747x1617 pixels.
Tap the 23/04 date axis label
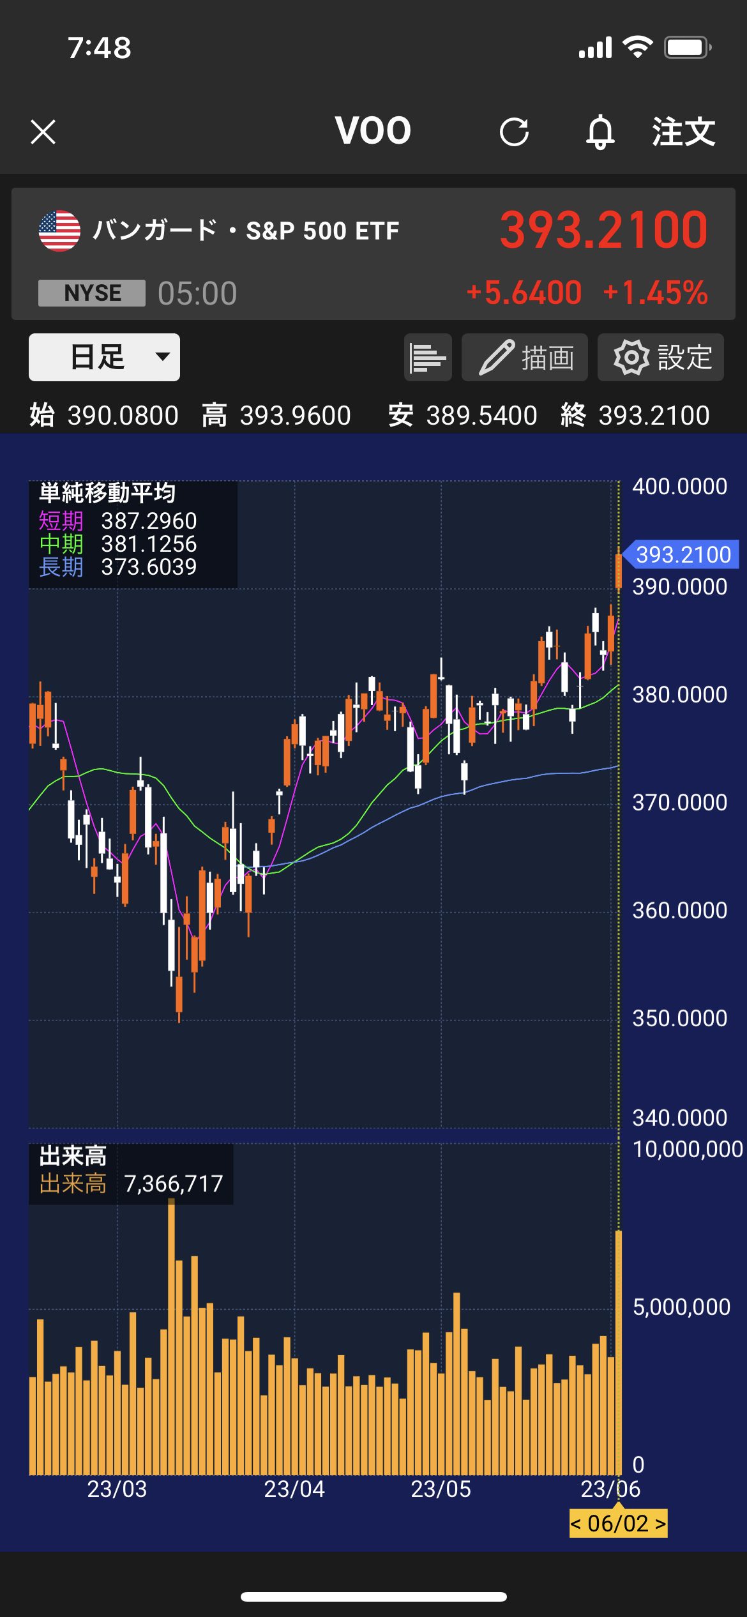[294, 1489]
